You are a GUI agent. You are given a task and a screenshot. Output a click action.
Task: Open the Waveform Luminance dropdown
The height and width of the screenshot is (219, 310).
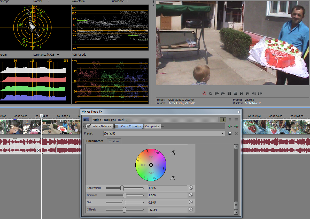[x=127, y=1]
